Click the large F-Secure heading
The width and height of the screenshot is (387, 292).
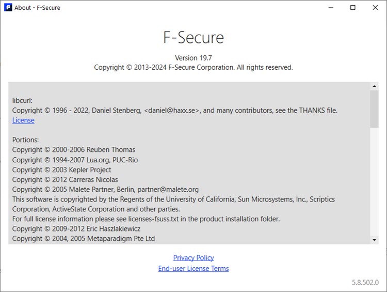click(x=193, y=38)
